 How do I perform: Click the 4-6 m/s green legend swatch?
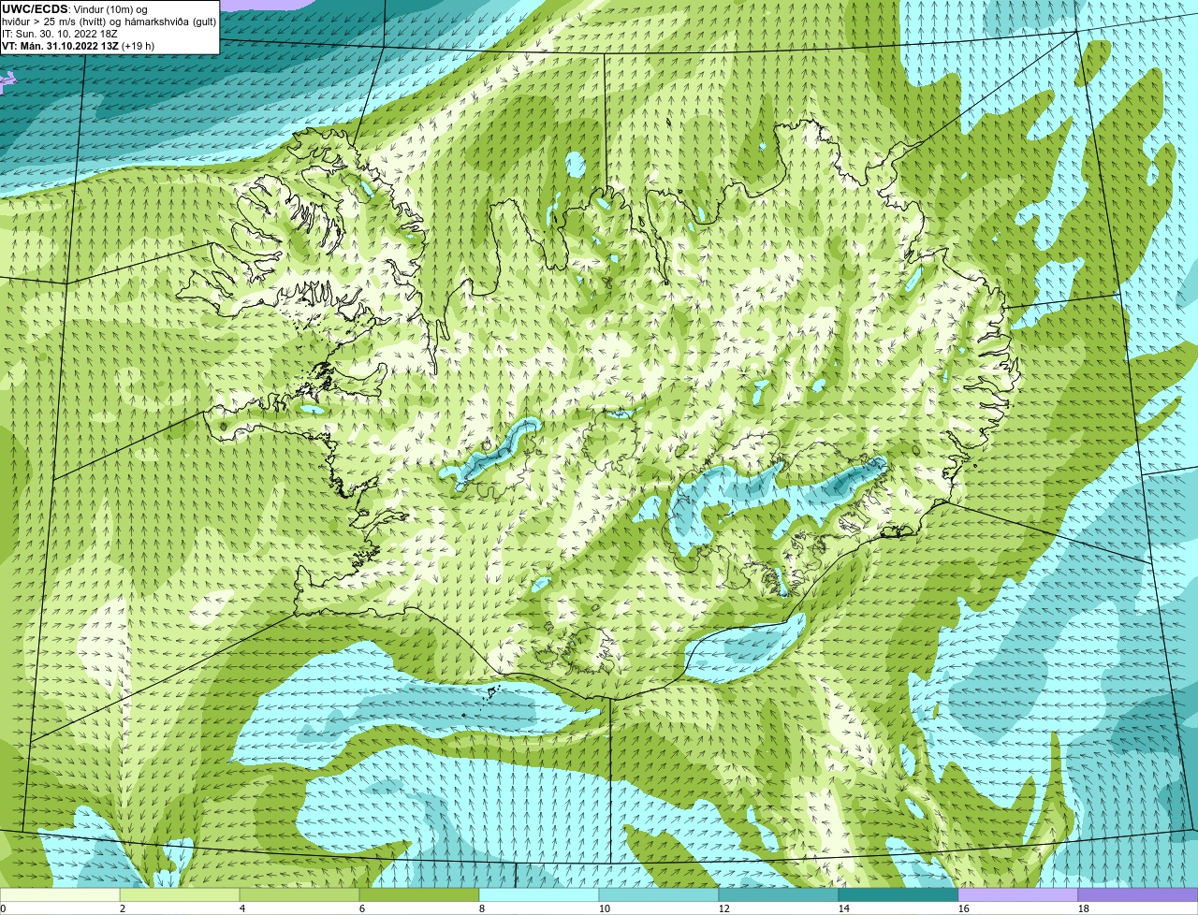(x=300, y=895)
